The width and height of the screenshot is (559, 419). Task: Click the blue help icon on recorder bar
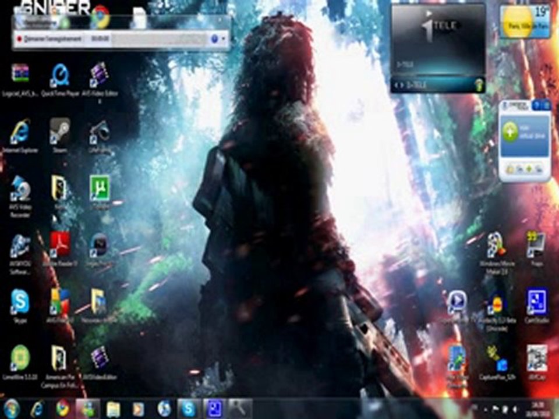click(x=214, y=39)
